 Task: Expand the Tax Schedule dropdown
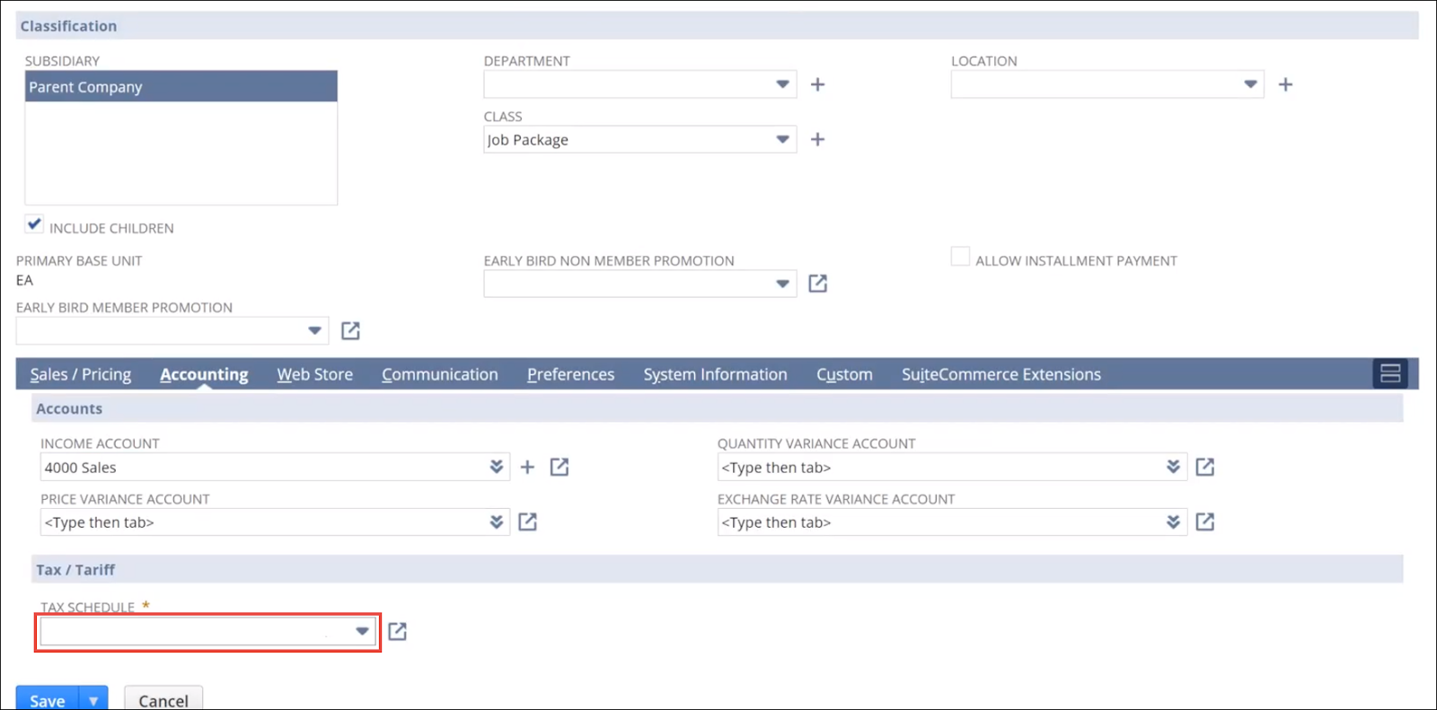[362, 632]
